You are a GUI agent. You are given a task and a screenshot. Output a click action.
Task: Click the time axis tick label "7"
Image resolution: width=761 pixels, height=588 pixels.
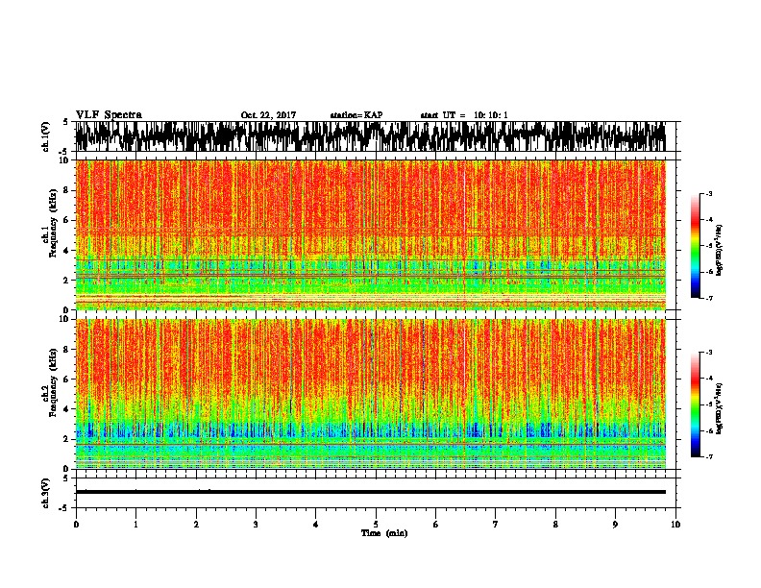coord(496,525)
